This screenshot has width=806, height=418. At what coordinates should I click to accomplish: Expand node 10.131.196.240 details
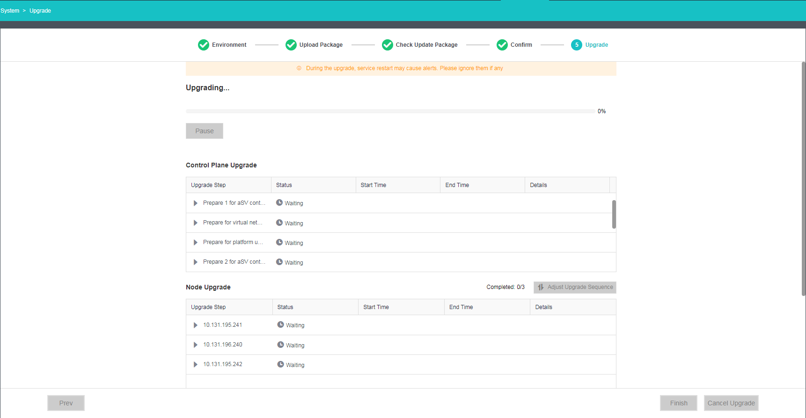pos(196,345)
